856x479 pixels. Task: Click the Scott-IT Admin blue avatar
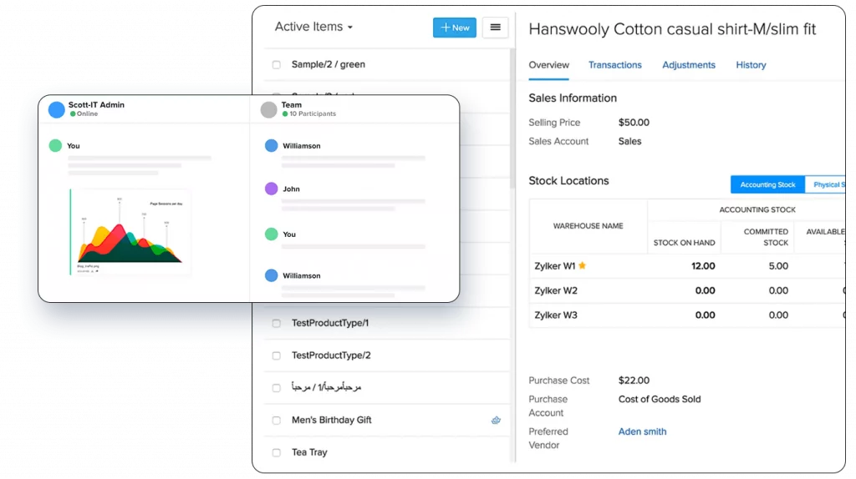pyautogui.click(x=57, y=109)
